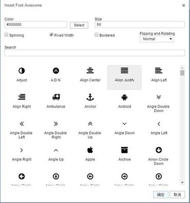Enable the Spinning checkbox
Image resolution: width=190 pixels, height=203 pixels.
tap(6, 35)
